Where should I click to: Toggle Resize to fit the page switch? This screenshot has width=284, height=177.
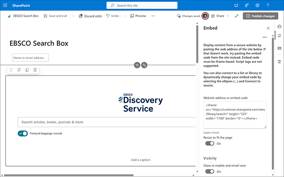click(x=210, y=143)
